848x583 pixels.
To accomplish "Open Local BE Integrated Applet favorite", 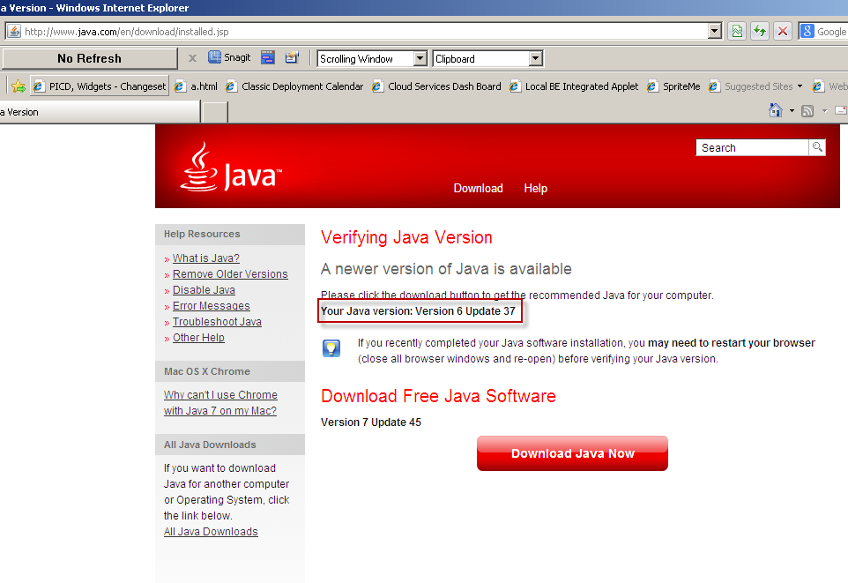I will (x=574, y=86).
